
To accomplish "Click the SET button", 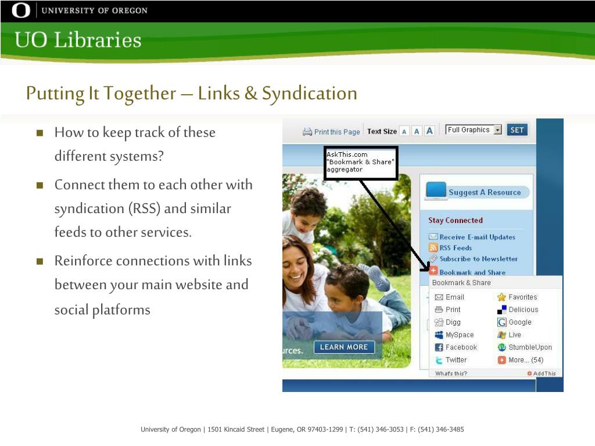I will (x=517, y=130).
